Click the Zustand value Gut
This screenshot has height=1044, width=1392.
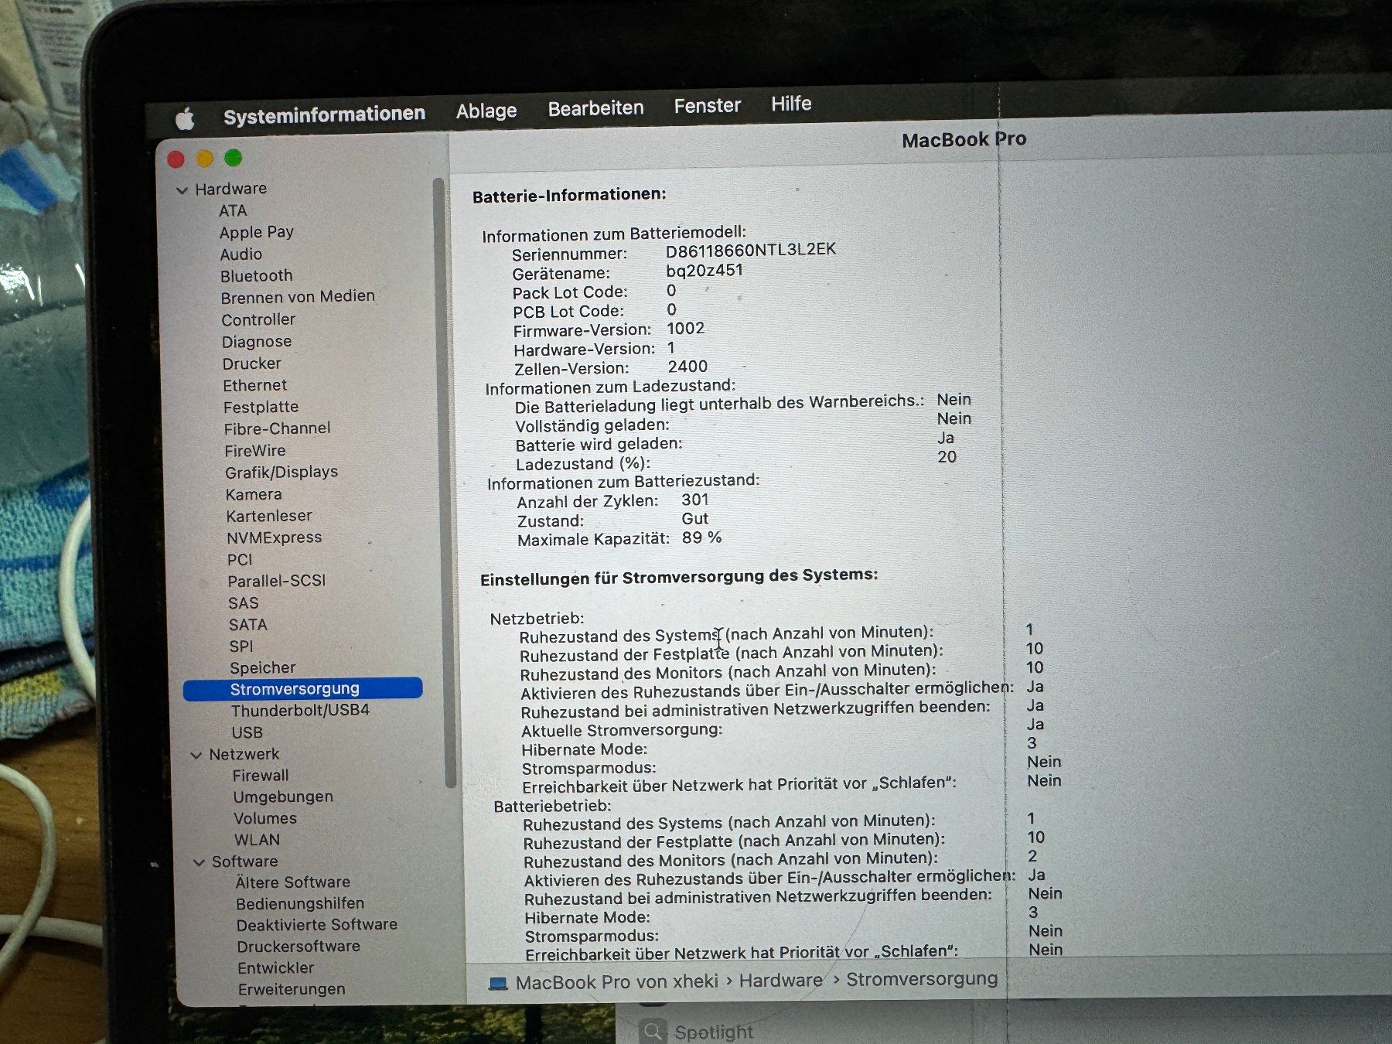click(x=694, y=519)
